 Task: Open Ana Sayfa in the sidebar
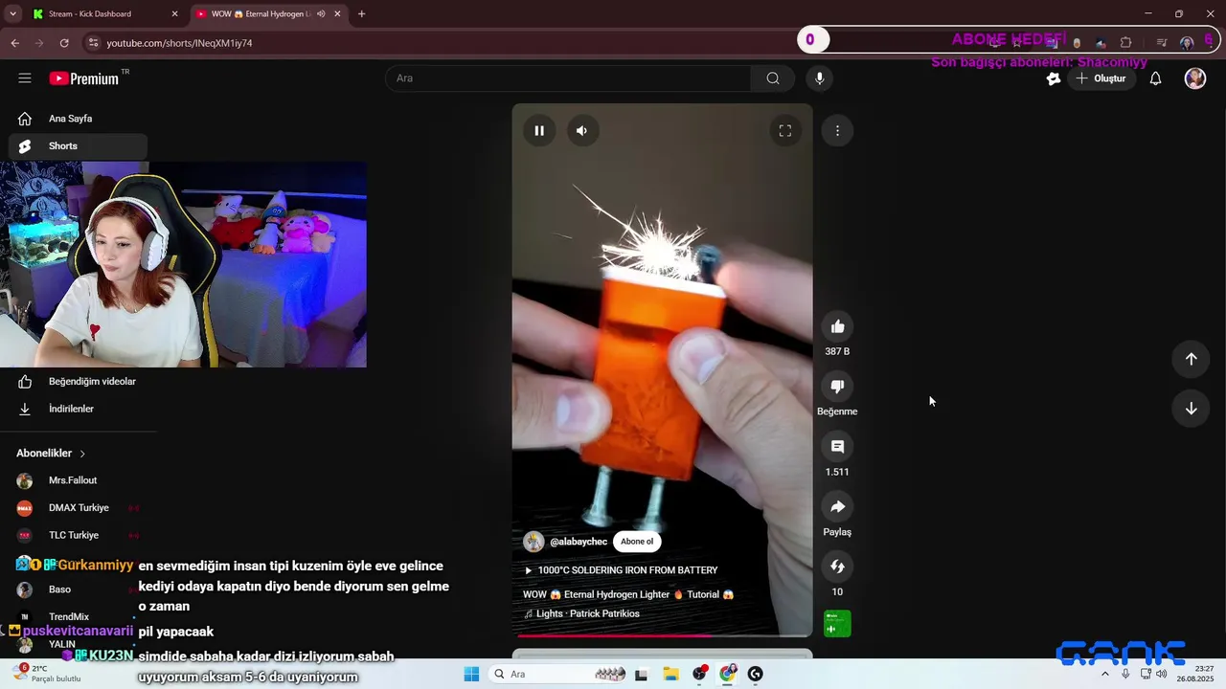(78, 119)
